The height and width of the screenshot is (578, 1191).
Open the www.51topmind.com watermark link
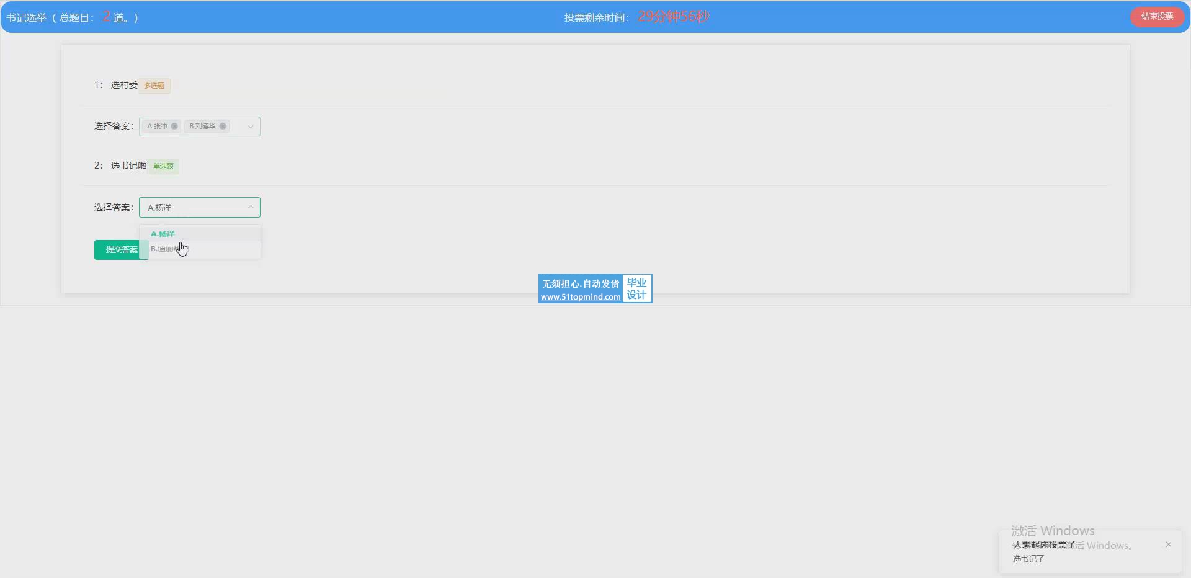coord(580,297)
